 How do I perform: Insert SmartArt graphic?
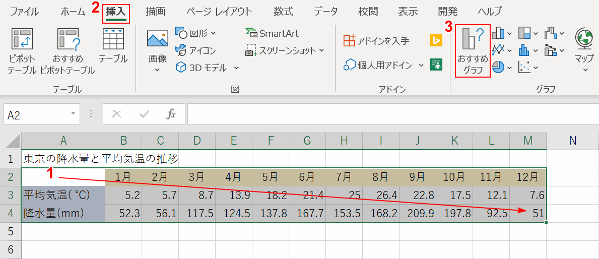point(272,33)
